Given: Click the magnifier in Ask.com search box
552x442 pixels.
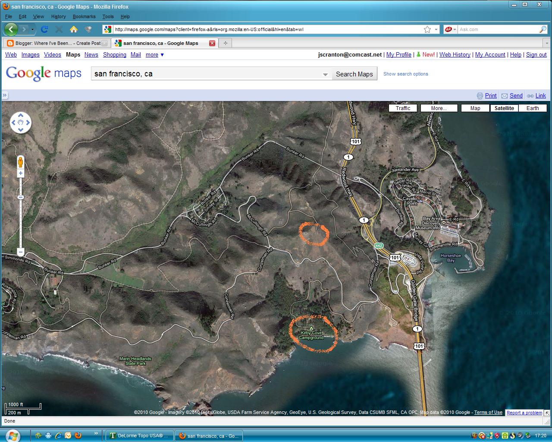Looking at the screenshot, I should [543, 29].
